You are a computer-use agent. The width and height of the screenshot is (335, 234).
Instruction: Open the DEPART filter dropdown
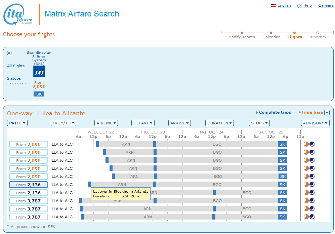(143, 123)
